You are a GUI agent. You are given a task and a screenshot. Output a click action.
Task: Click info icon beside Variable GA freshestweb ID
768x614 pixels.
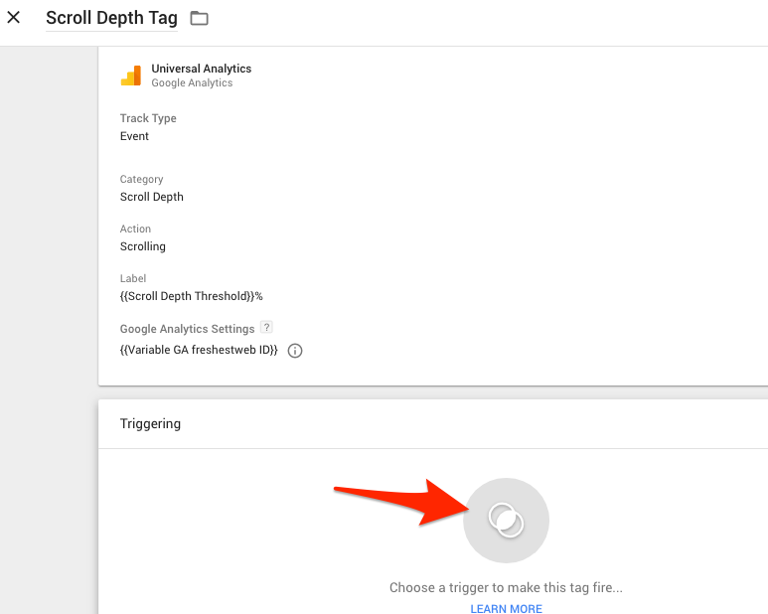[x=295, y=351]
